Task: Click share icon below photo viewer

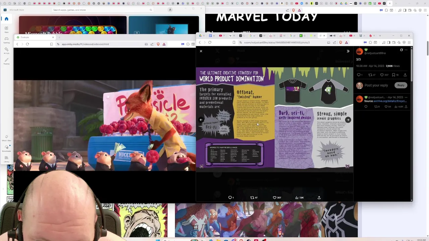Action: tap(319, 197)
